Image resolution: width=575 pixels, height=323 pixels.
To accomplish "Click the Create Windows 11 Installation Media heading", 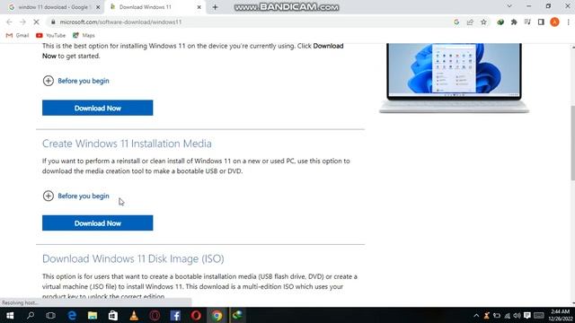I will point(127,144).
